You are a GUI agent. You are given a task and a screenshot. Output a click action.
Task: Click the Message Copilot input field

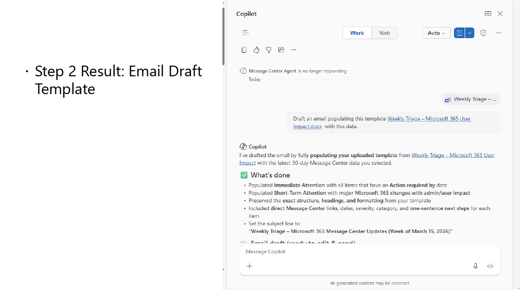coord(370,252)
